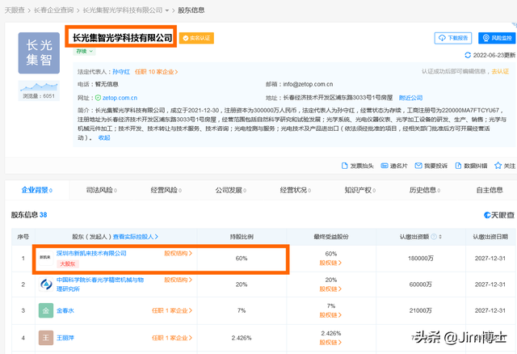The image size is (517, 354).
Task: Open 风险监控 risk monitoring
Action: tap(498, 38)
